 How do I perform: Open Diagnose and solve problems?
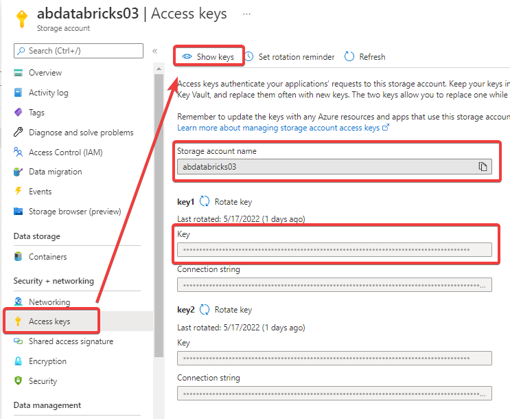coord(81,133)
